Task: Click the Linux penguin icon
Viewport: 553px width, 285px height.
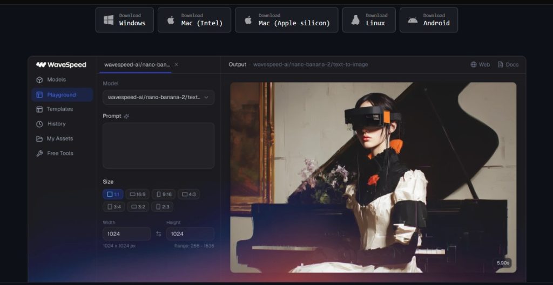Action: pos(355,20)
